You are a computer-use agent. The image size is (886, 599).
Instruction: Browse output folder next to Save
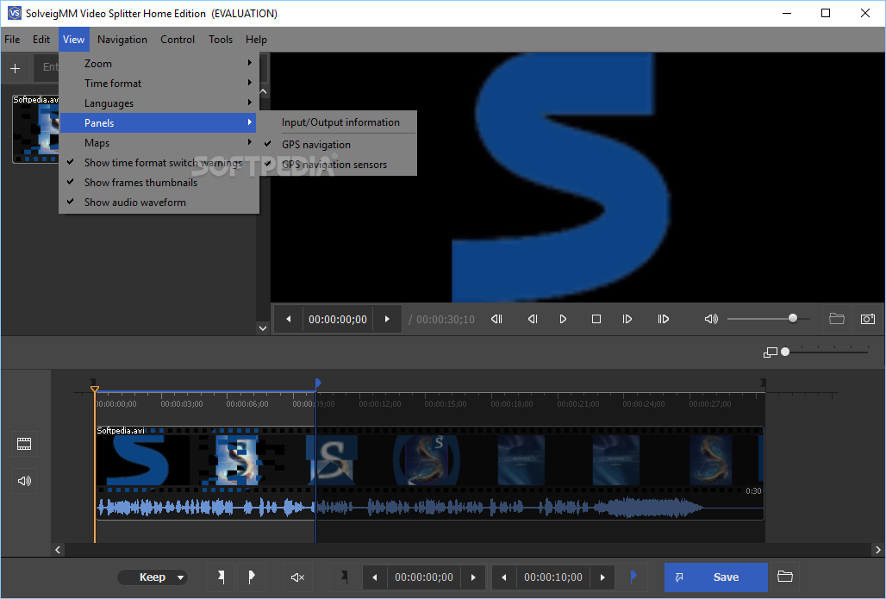[785, 577]
